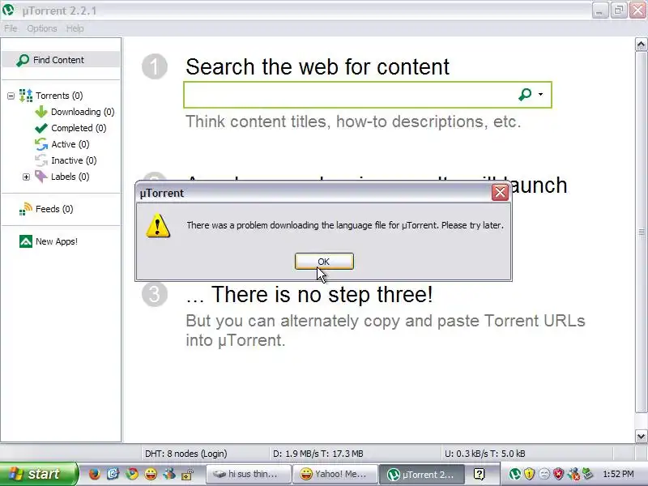
Task: Click the Feeds RSS icon
Action: [26, 209]
